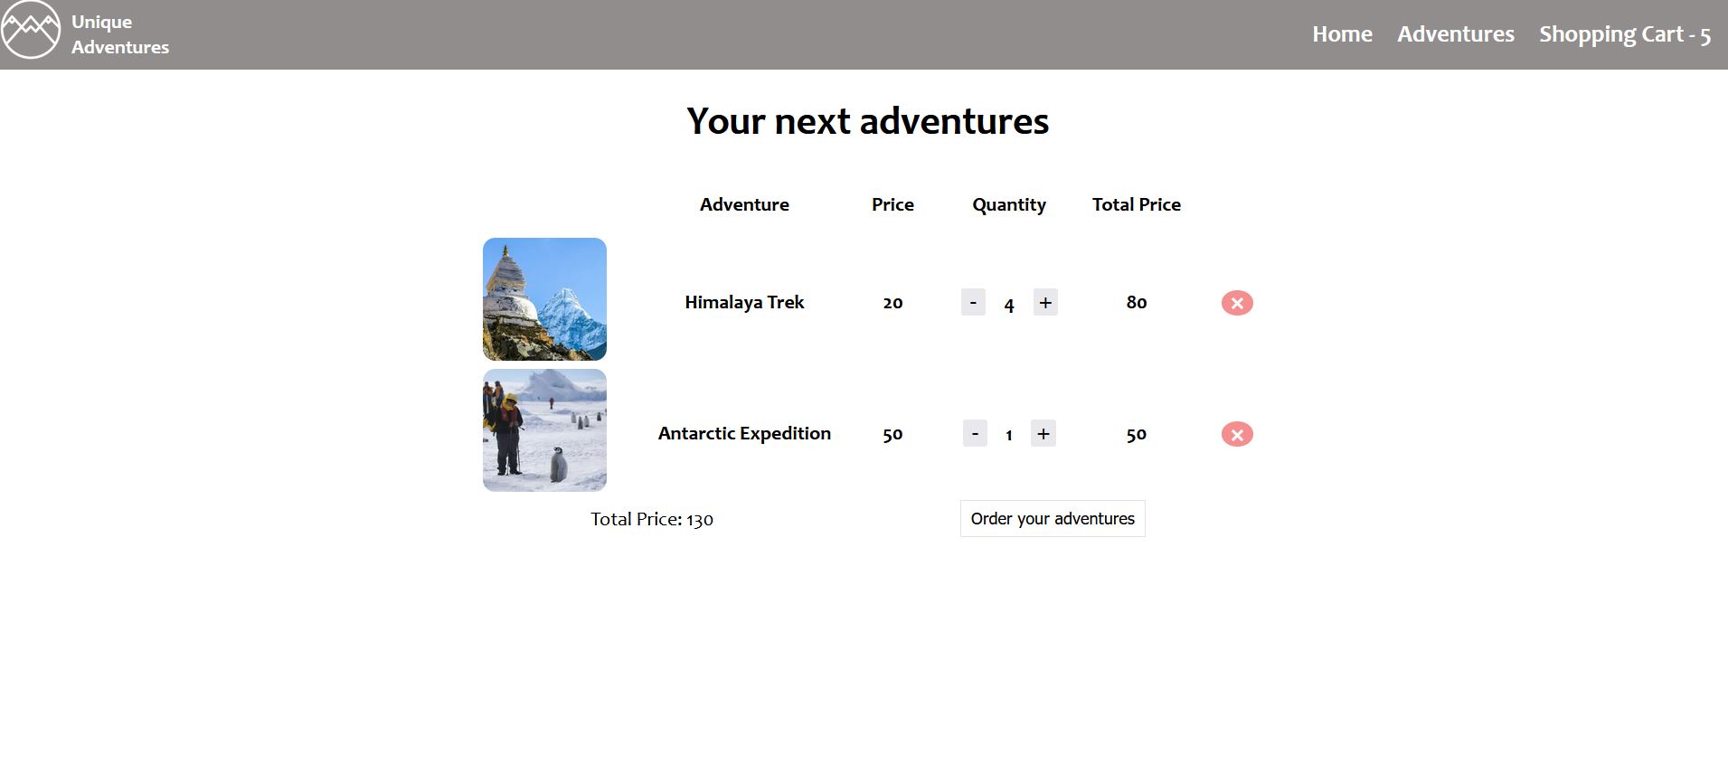Viewport: 1728px width, 764px height.
Task: Remove Antarctic Expedition using its X button
Action: pyautogui.click(x=1236, y=434)
